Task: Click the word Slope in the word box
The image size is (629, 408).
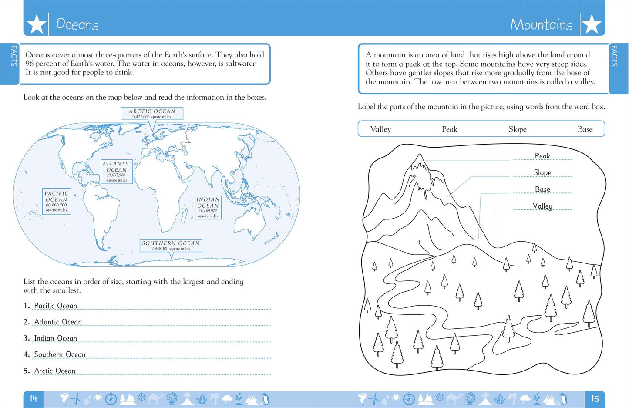Action: [x=517, y=129]
